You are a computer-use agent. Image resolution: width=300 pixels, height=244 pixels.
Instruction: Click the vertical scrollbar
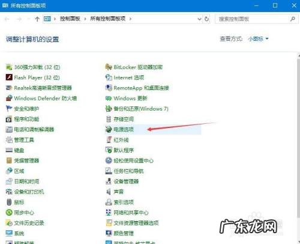[x=298, y=138]
